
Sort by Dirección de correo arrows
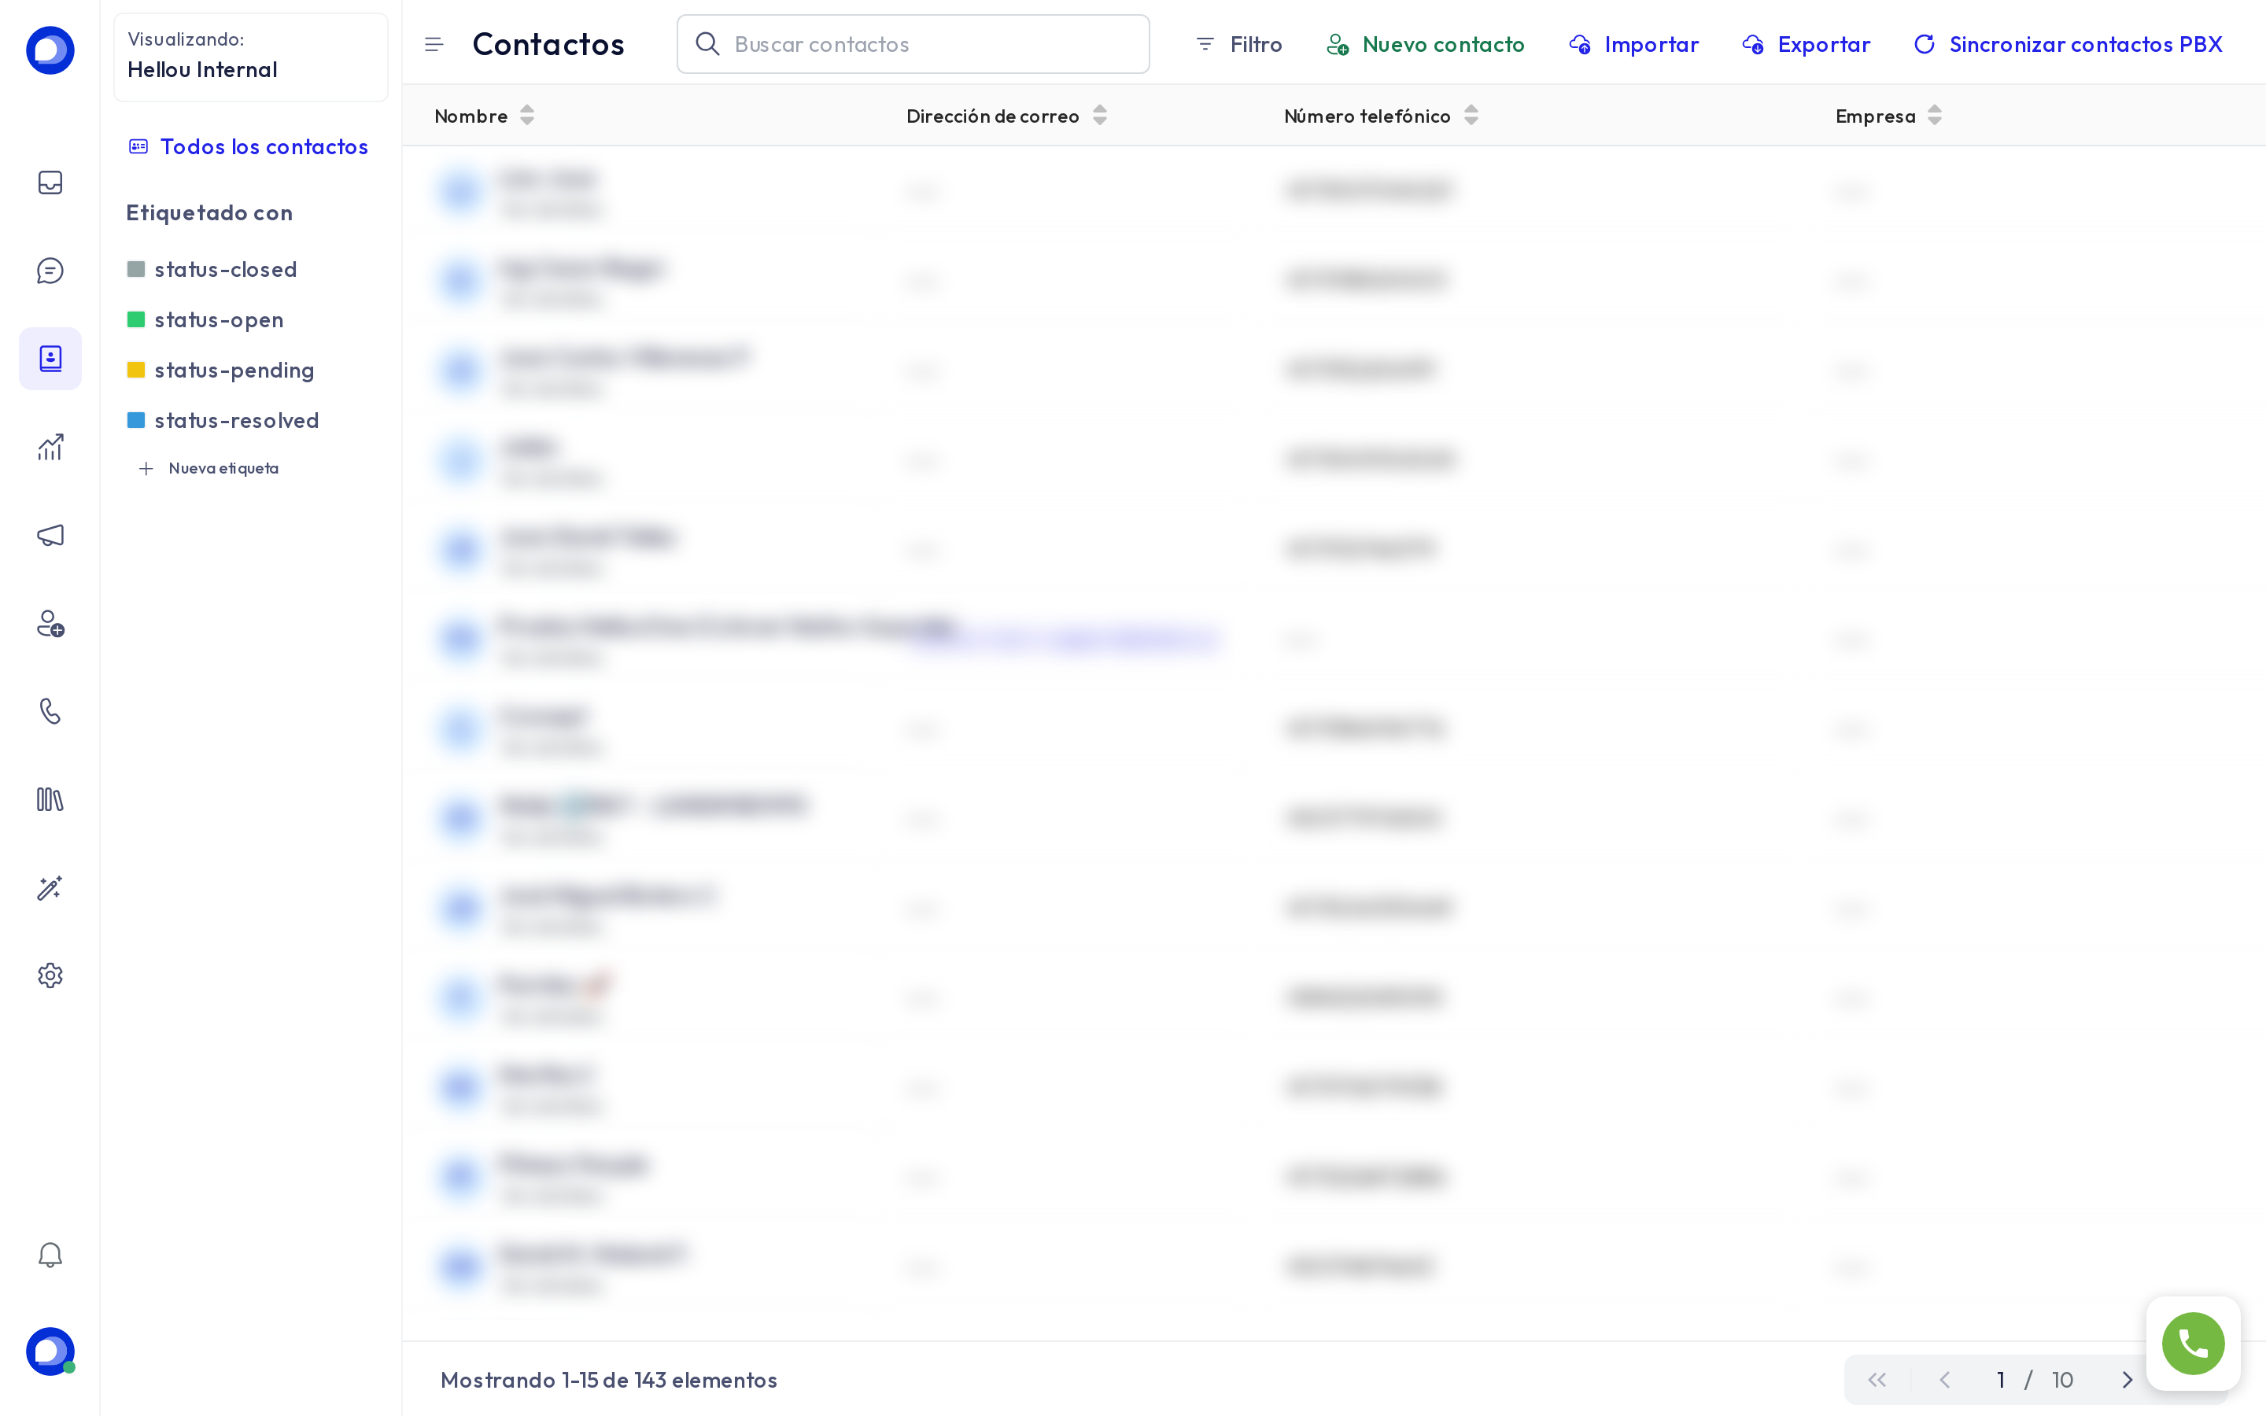[1100, 115]
